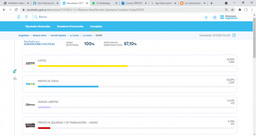This screenshot has height=136, width=256.
Task: Share results with the share icon
Action: click(206, 17)
